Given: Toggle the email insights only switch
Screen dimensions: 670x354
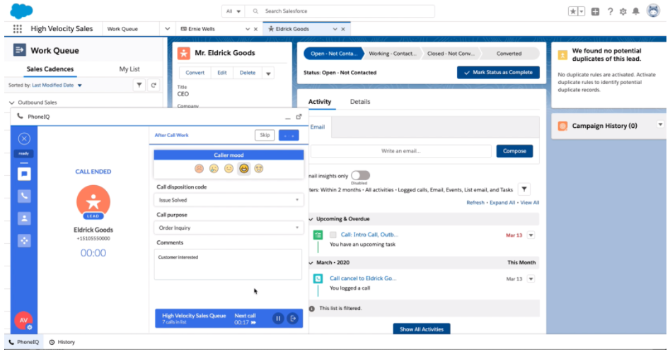Looking at the screenshot, I should [360, 175].
